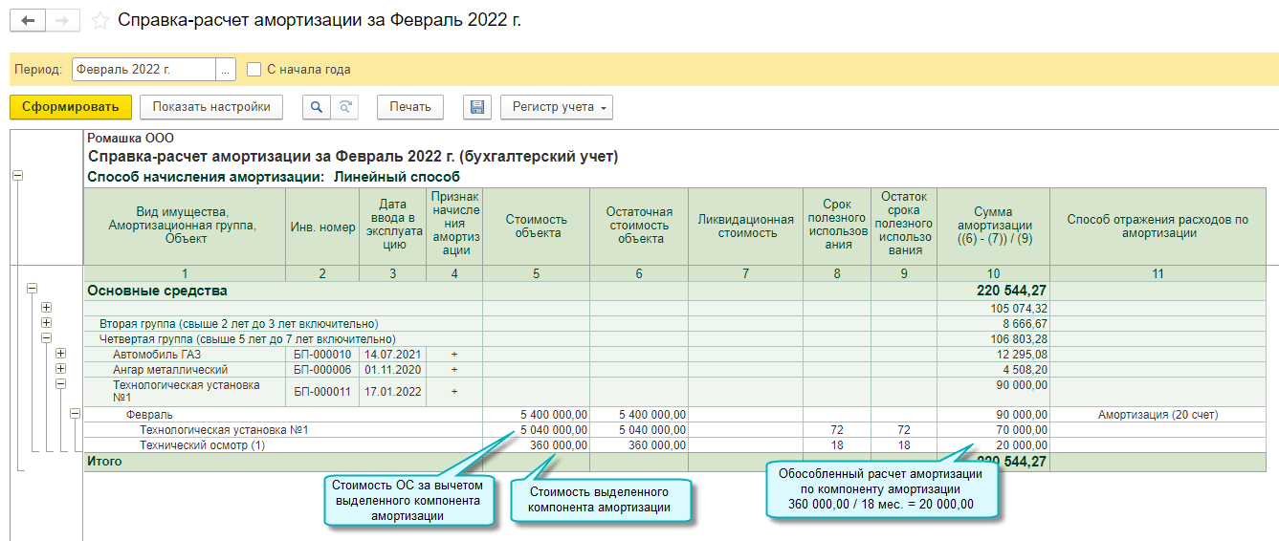This screenshot has height=541, width=1279.
Task: Click the 'Сформировать' button
Action: pos(71,107)
